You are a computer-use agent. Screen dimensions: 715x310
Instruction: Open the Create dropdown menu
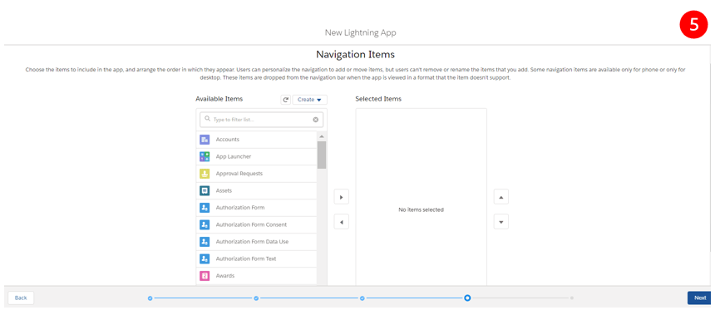point(309,100)
